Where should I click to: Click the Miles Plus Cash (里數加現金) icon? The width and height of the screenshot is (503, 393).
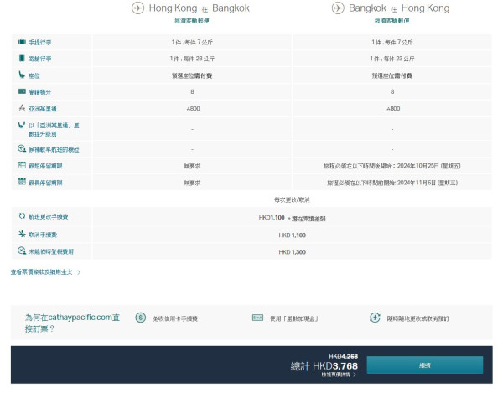257,318
